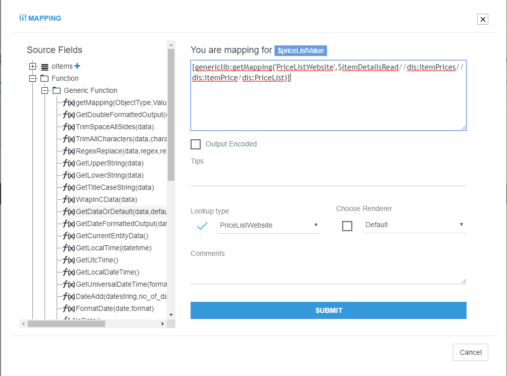Check the box beside Default renderer

(x=347, y=226)
